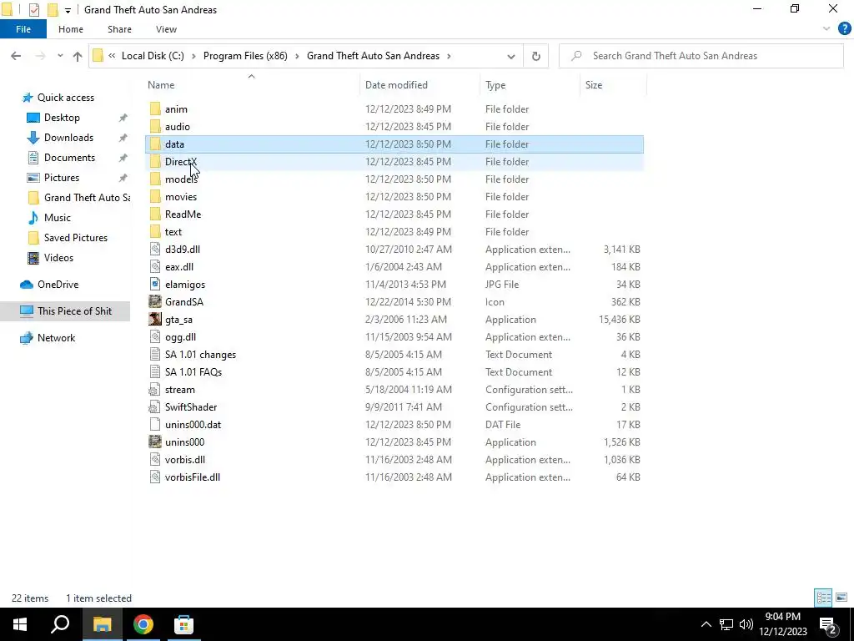Open the View ribbon tab
The height and width of the screenshot is (641, 854).
click(166, 29)
